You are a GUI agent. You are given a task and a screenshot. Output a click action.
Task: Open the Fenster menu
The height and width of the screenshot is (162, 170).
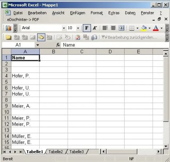click(147, 13)
